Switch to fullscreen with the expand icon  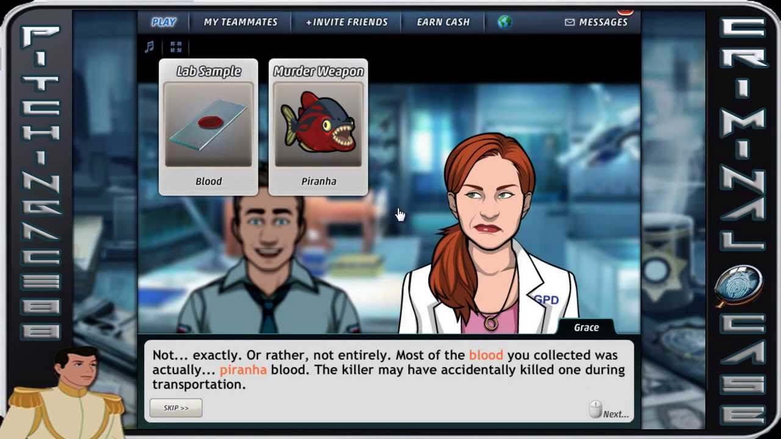click(176, 47)
